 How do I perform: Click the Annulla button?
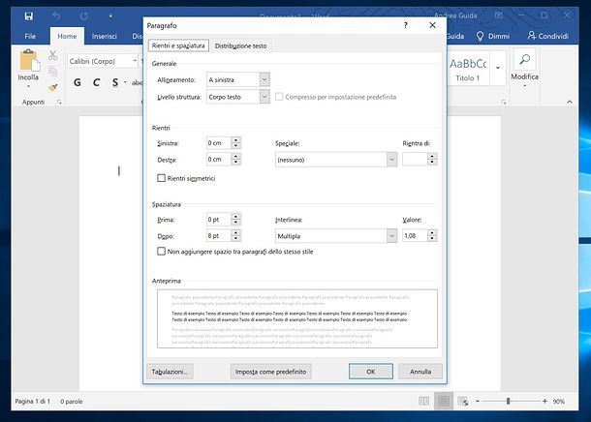pyautogui.click(x=420, y=372)
